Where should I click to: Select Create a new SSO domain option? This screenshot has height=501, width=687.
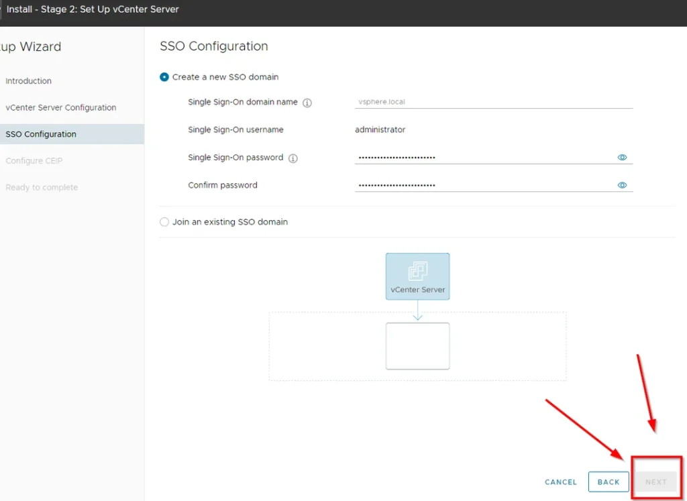click(x=164, y=77)
